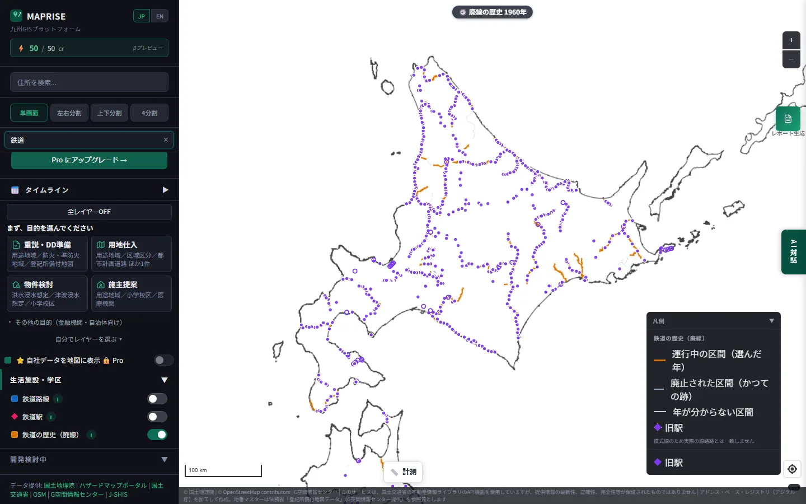The image size is (806, 504).
Task: Click the 重説・DD準備 document icon
Action: point(16,245)
